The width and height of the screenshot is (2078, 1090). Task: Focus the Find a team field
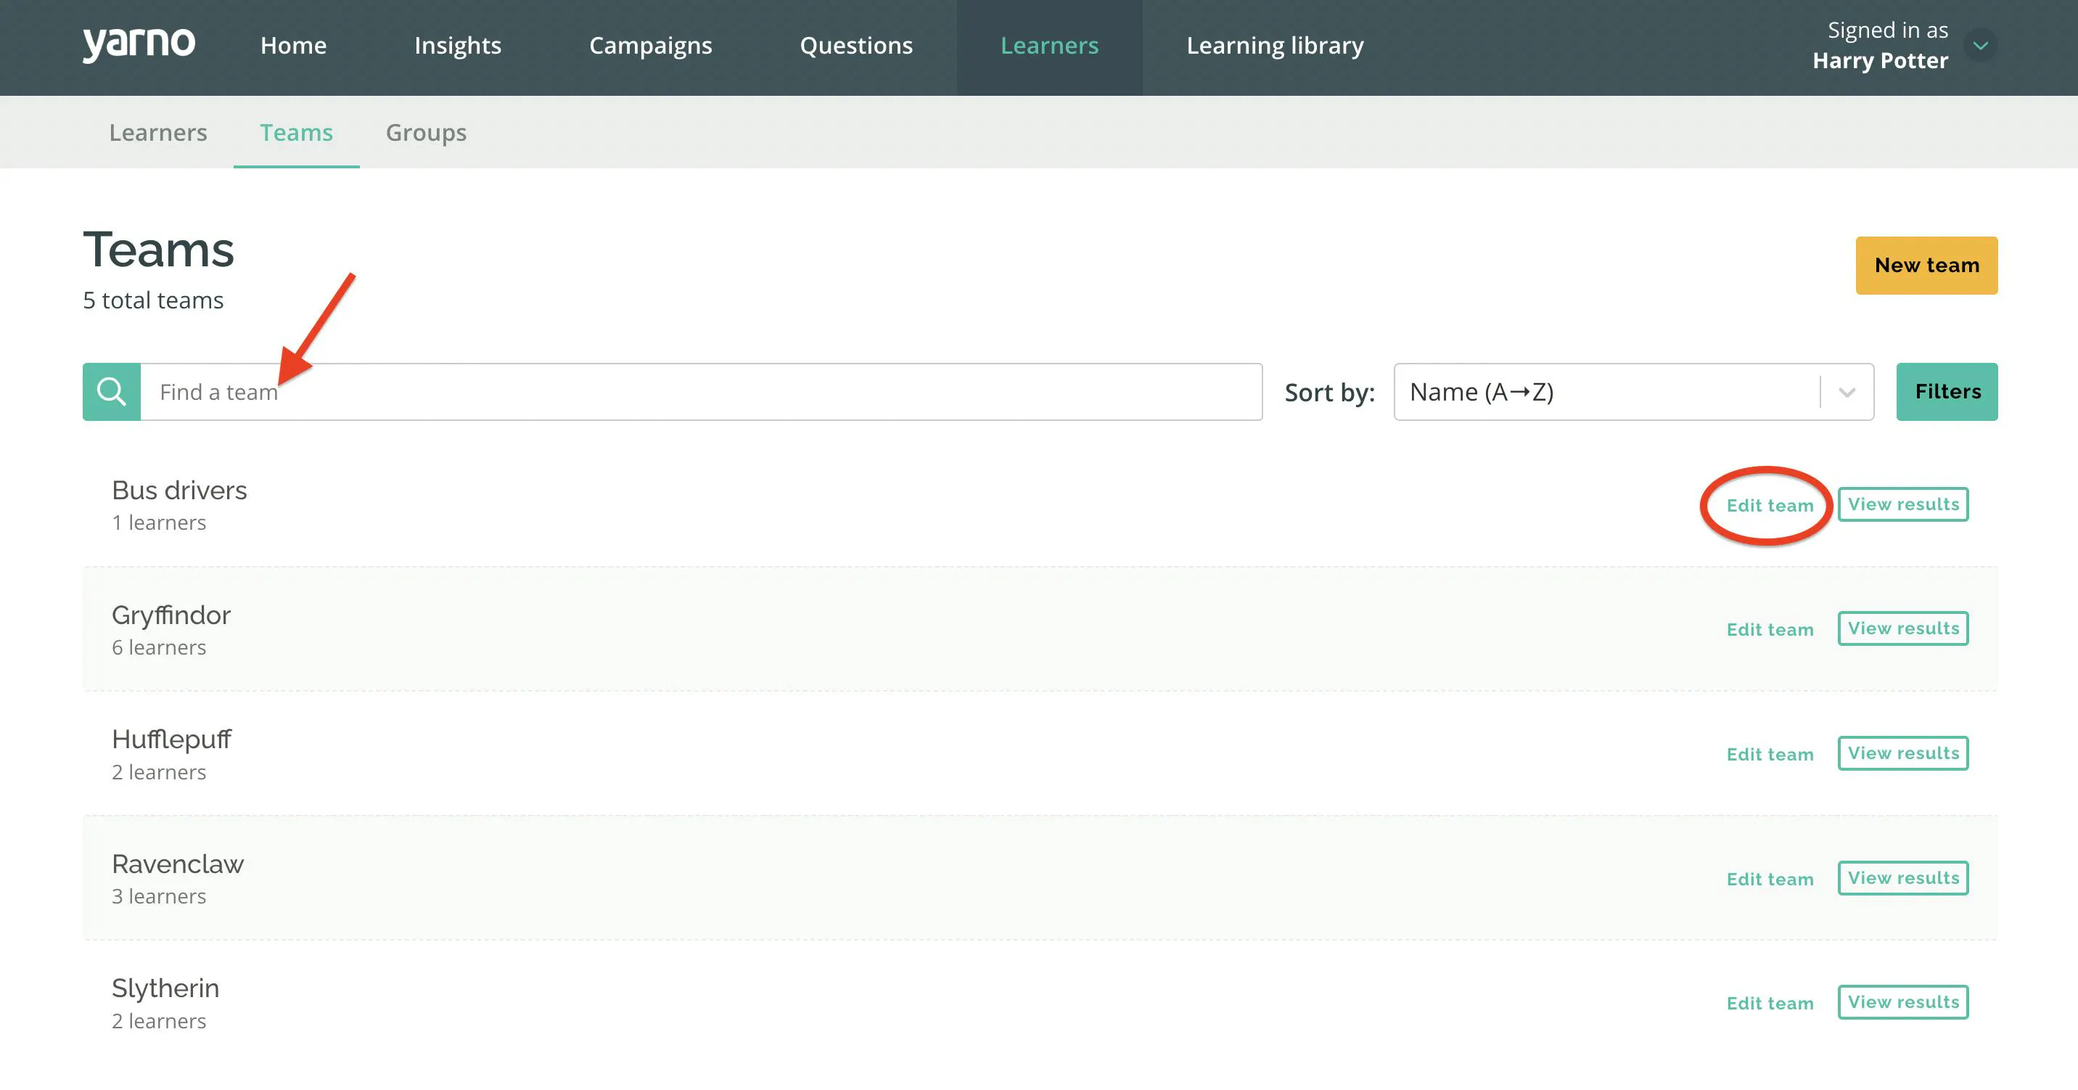(x=701, y=392)
